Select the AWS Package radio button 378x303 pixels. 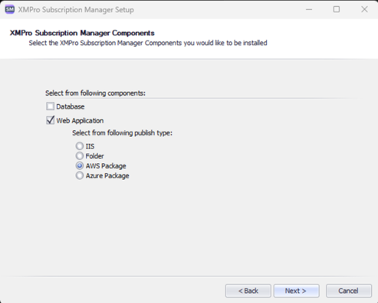coord(80,166)
